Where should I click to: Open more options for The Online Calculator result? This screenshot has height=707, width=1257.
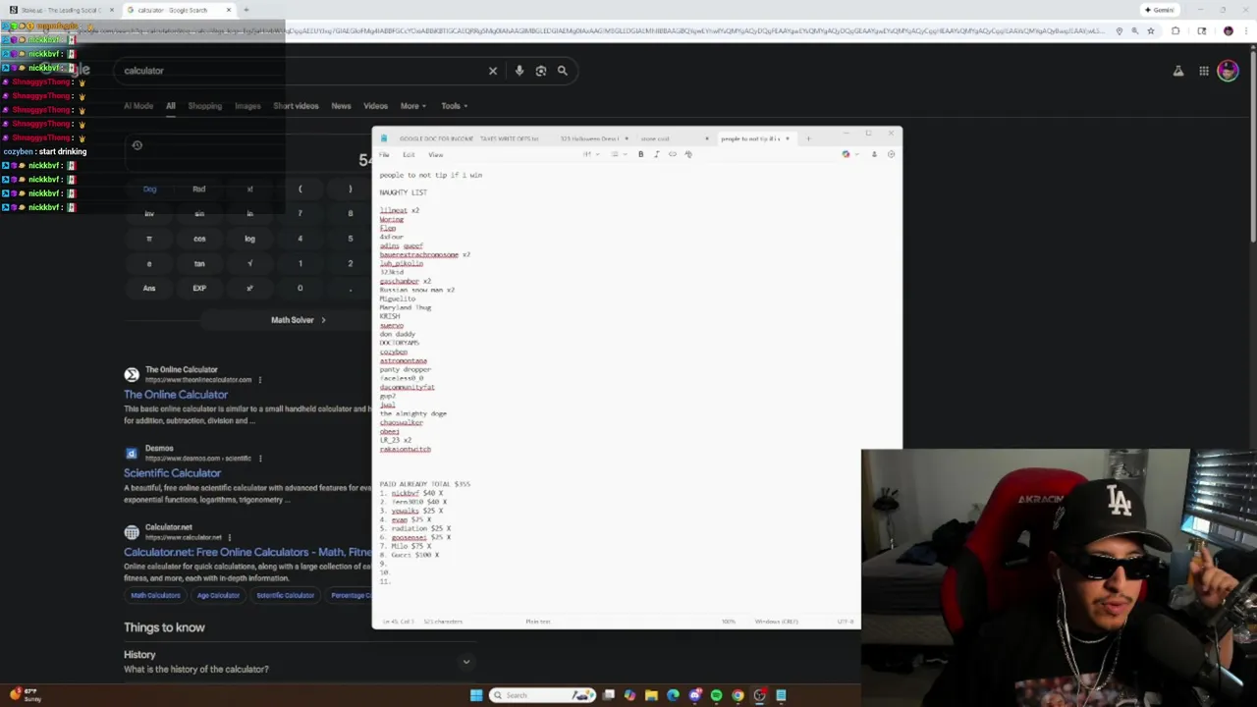point(260,380)
